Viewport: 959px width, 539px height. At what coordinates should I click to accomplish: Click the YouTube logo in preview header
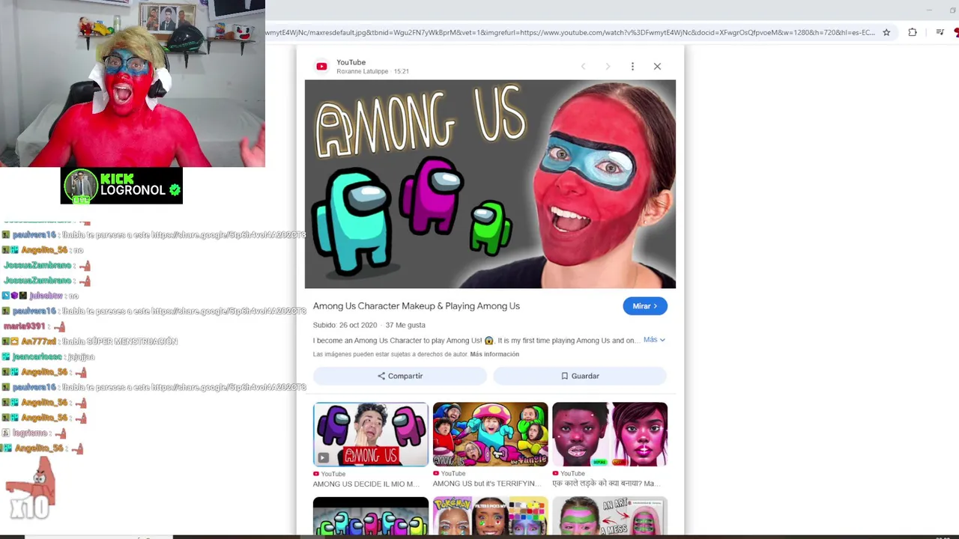pos(321,67)
